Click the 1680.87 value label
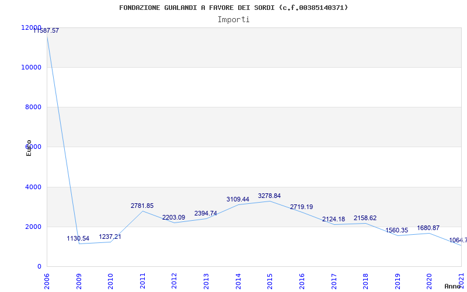 tap(428, 228)
